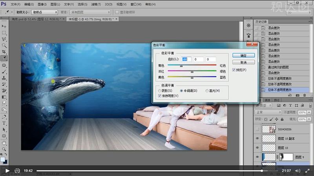Toggle the Preview (P) checkbox
Image resolution: width=314 pixels, height=176 pixels.
pos(234,70)
